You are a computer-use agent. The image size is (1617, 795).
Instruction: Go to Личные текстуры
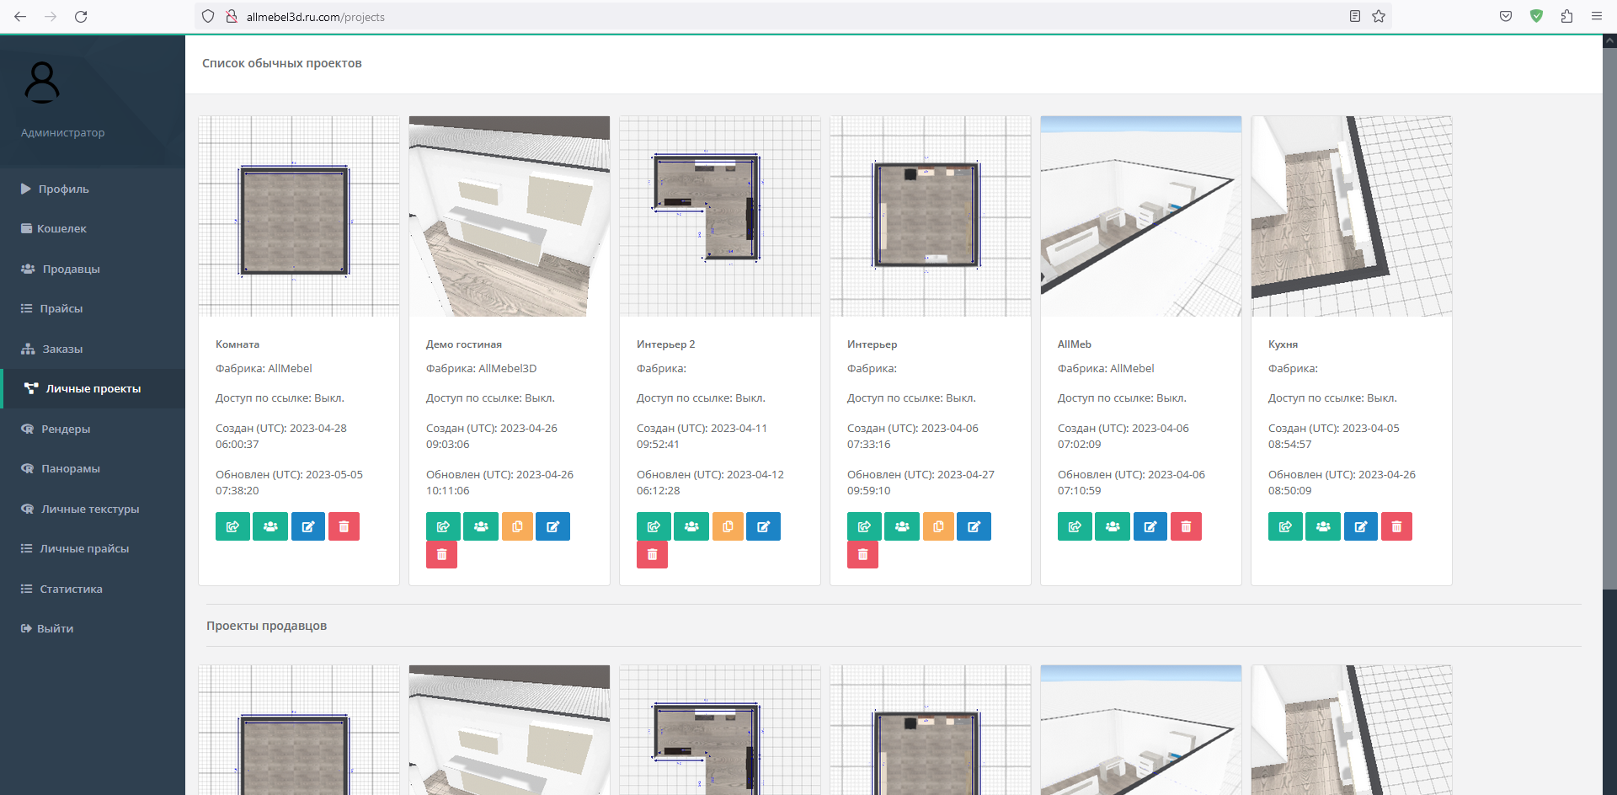[93, 509]
